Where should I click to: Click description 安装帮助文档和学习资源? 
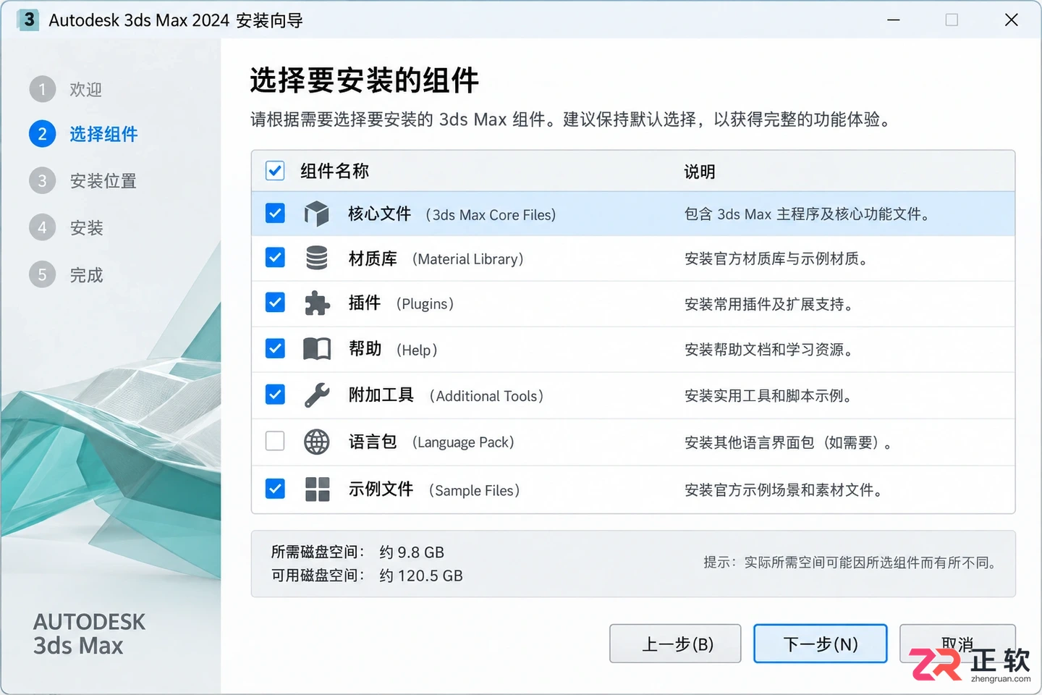click(x=768, y=350)
